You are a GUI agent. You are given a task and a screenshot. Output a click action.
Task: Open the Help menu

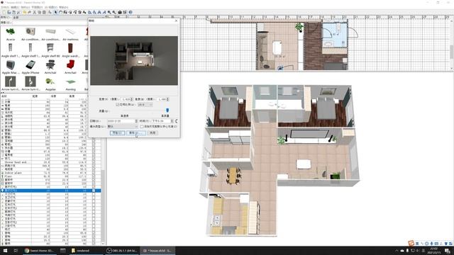pyautogui.click(x=63, y=7)
